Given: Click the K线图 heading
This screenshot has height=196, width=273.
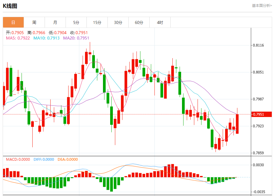Looking at the screenshot, I should [10, 6].
